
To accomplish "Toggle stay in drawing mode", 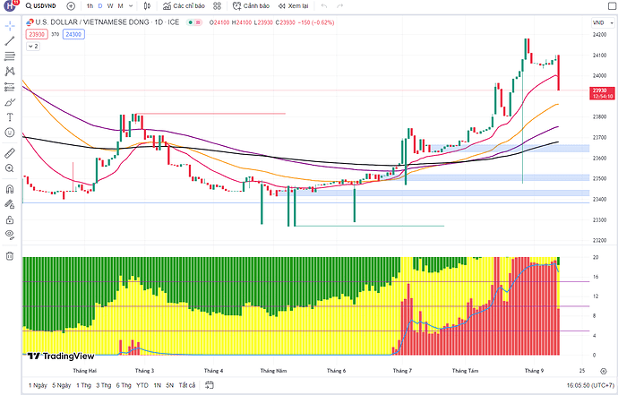I will click(x=10, y=204).
